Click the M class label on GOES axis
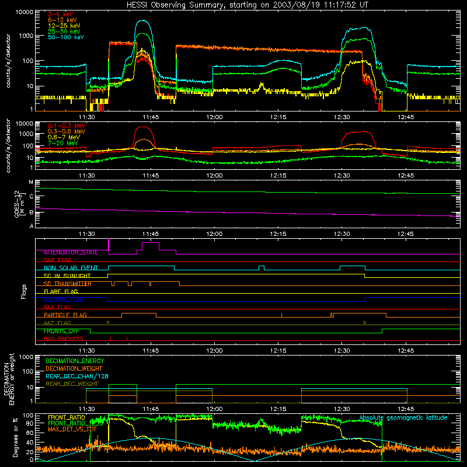This screenshot has width=467, height=467. 31,182
